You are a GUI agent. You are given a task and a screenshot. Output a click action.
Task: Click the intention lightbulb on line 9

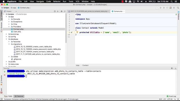coord(77,32)
